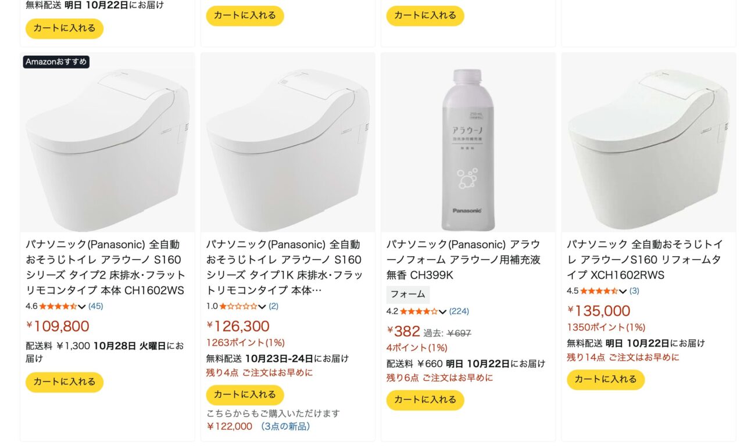This screenshot has width=744, height=446.
Task: Open the 2 reviews link
Action: coord(273,306)
